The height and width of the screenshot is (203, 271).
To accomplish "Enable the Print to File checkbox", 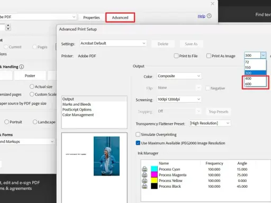I will point(176,56).
